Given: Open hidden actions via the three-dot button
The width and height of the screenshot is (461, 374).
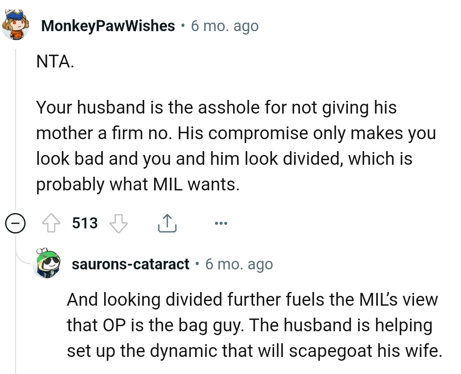Looking at the screenshot, I should pyautogui.click(x=221, y=222).
